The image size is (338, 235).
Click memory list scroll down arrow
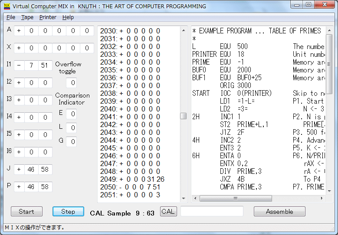[184, 199]
